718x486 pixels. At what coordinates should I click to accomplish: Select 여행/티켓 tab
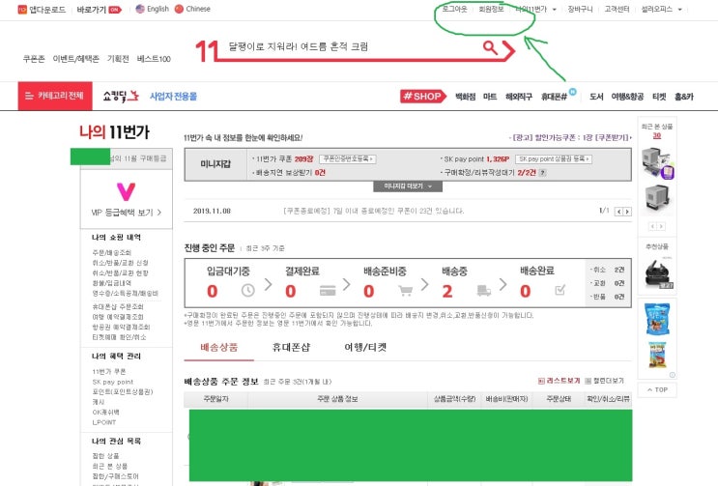[365, 347]
